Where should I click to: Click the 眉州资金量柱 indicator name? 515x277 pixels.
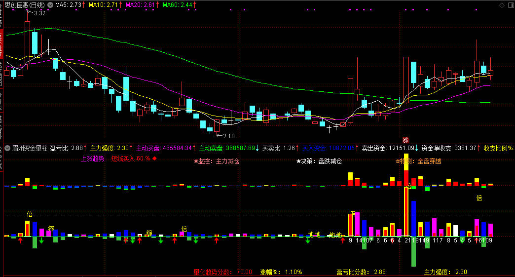pos(30,148)
